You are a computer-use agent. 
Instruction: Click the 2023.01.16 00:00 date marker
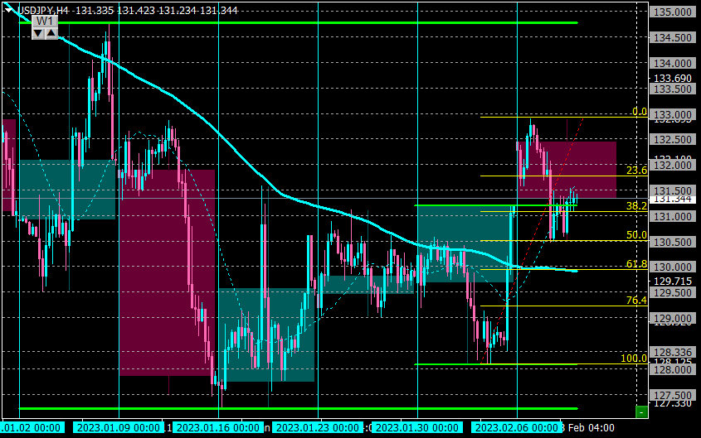tap(218, 428)
